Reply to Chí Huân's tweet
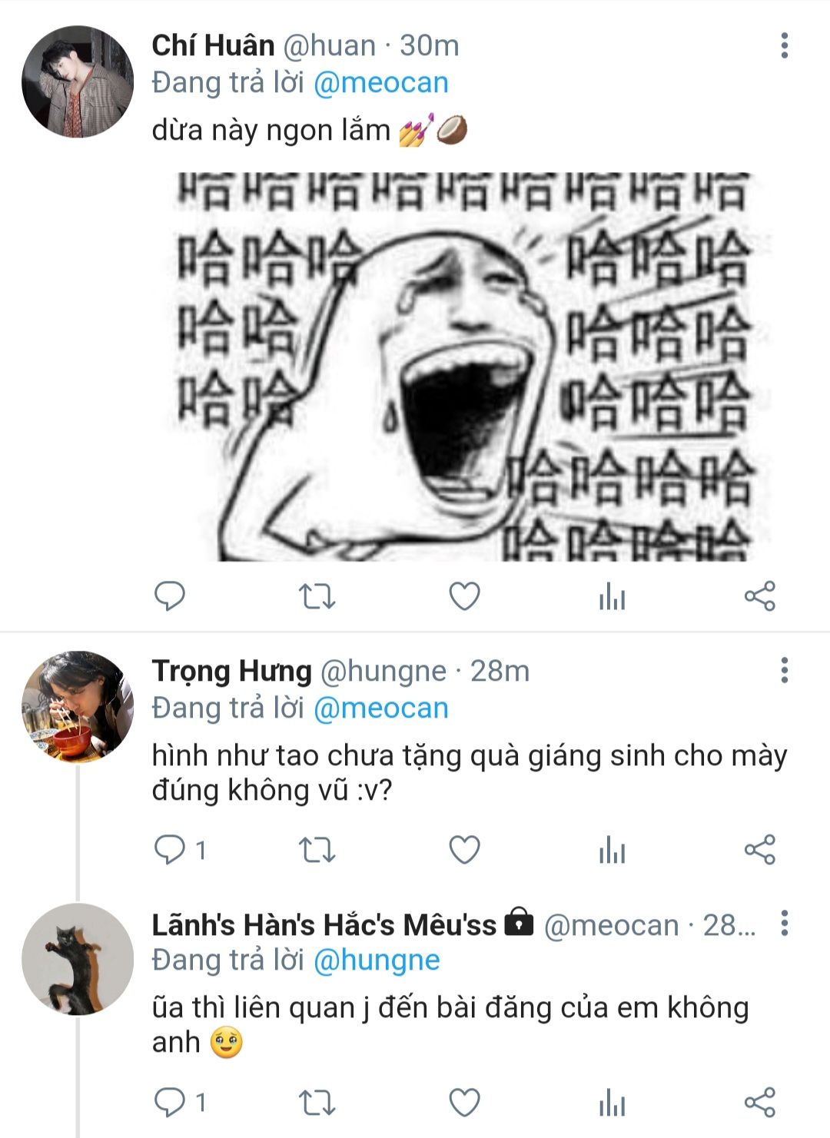This screenshot has height=1138, width=830. 170,596
